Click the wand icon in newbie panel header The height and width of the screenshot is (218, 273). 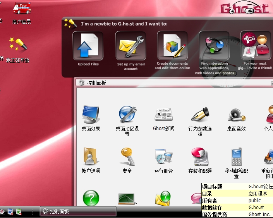click(70, 23)
